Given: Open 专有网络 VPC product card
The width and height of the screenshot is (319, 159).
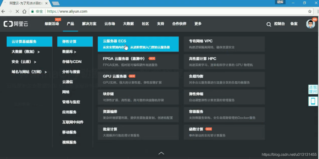Looking at the screenshot, I should coord(224,44).
